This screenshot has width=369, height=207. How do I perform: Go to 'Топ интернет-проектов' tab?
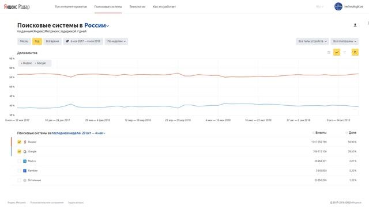(x=71, y=6)
